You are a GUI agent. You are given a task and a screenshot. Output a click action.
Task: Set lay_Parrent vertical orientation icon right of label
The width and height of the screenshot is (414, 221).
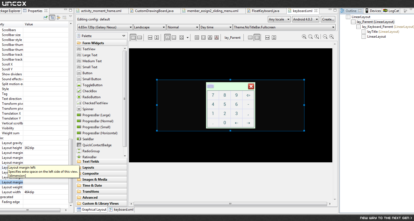pos(257,38)
